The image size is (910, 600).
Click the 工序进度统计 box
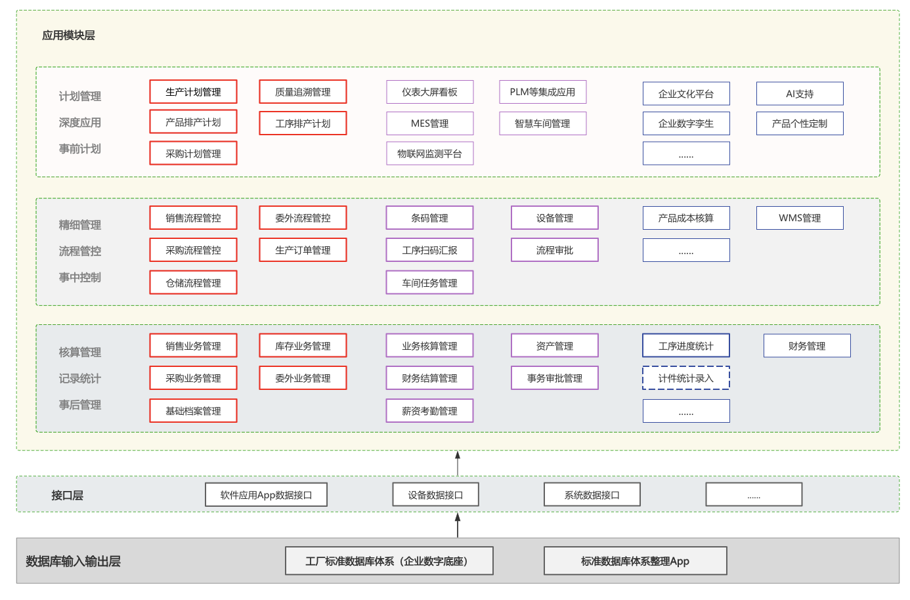tap(685, 346)
